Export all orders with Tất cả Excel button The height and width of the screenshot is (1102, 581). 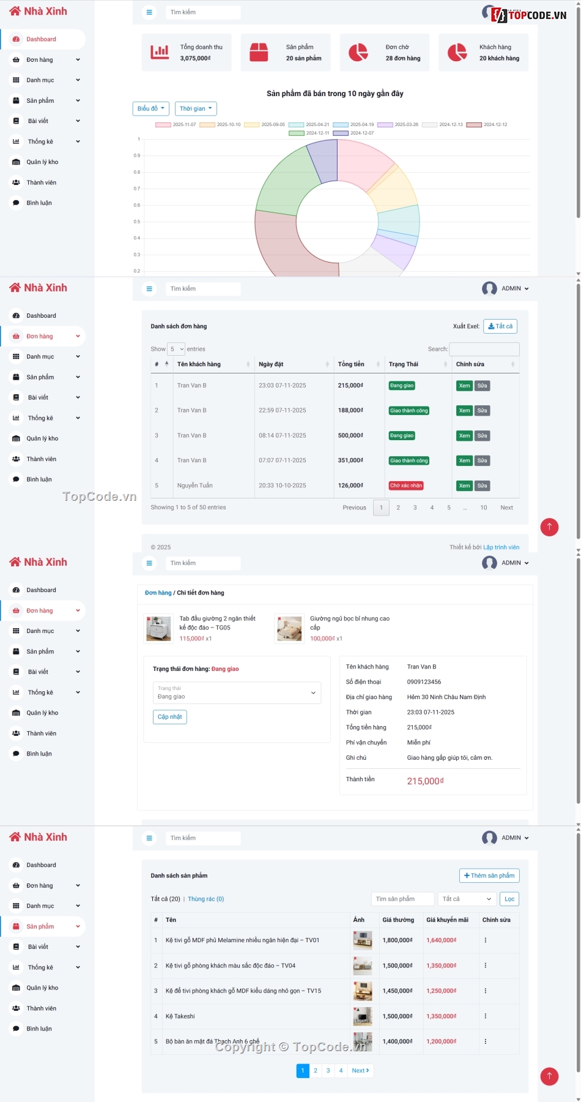tap(500, 326)
